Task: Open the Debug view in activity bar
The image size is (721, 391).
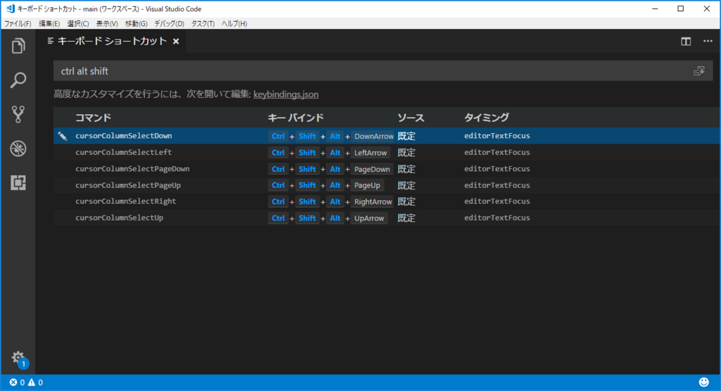Action: pyautogui.click(x=18, y=149)
